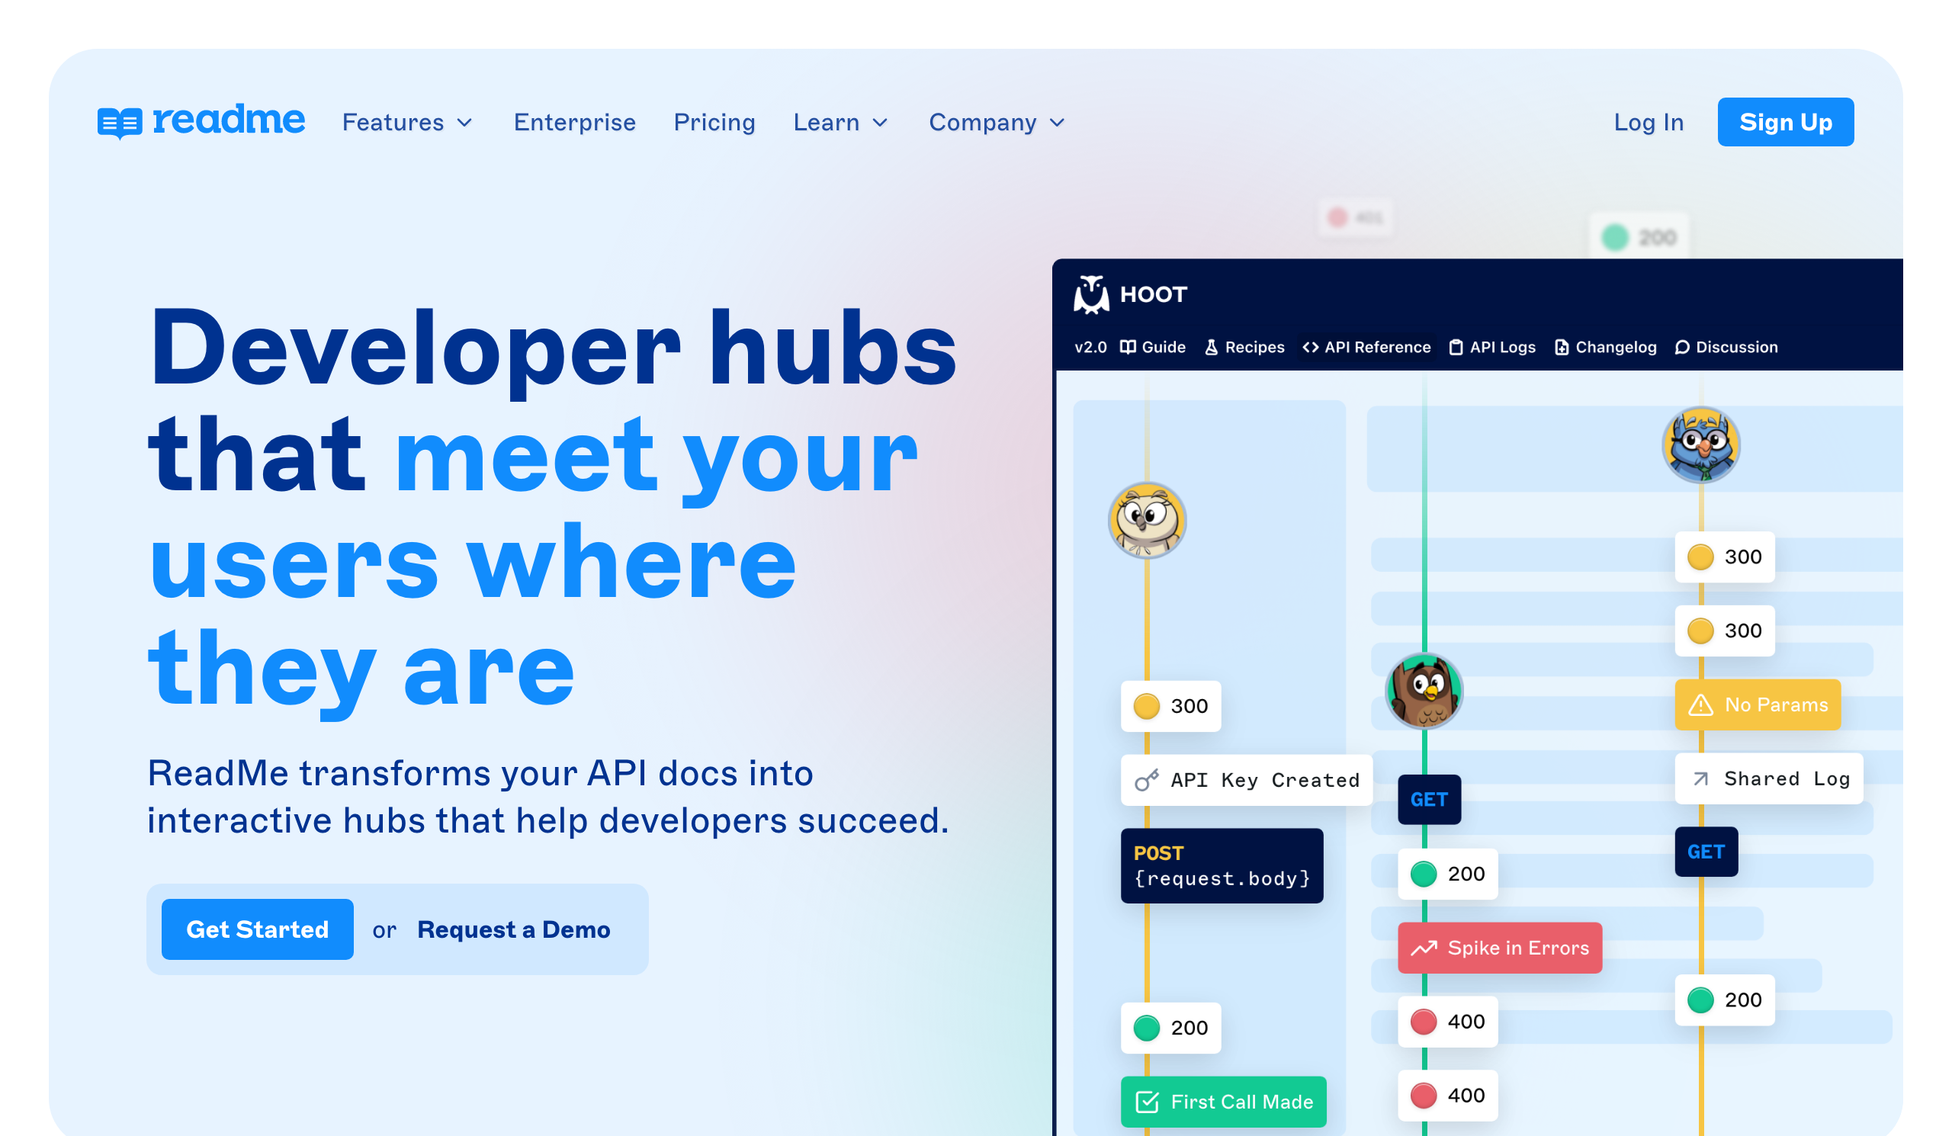Select the POST {request.body} card
The height and width of the screenshot is (1136, 1952).
click(1222, 865)
